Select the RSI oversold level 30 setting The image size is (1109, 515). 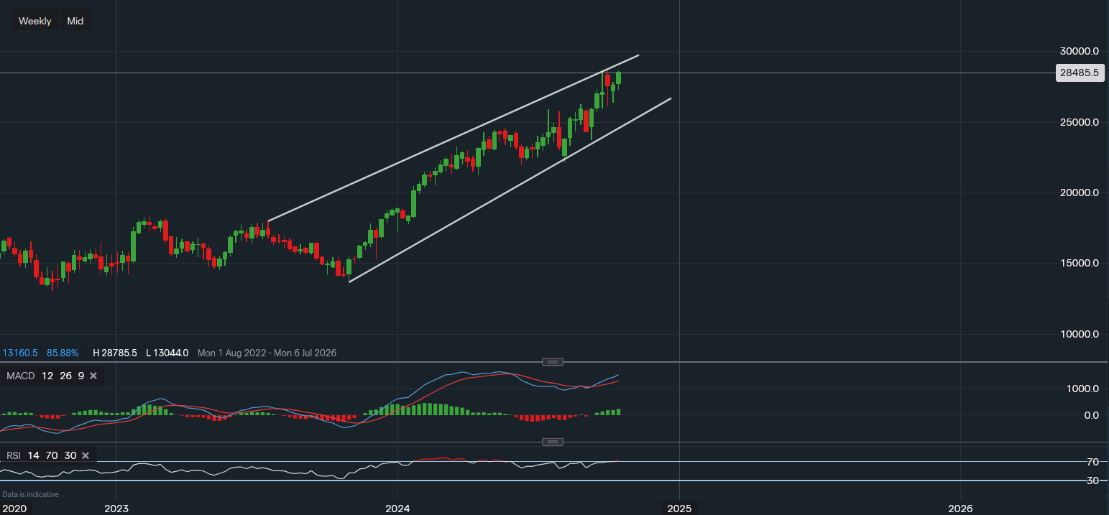click(x=70, y=455)
